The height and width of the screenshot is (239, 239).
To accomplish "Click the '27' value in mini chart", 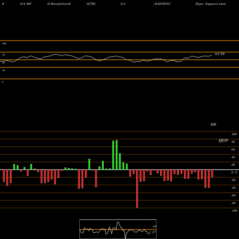I will (154, 232).
